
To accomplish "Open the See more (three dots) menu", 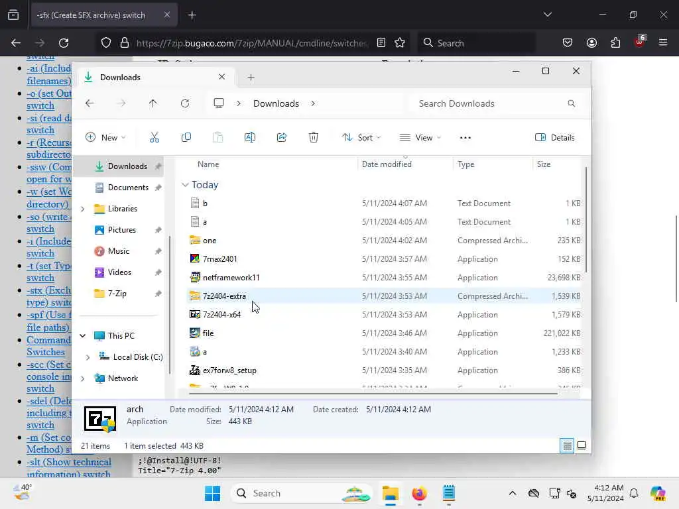I will 465,138.
